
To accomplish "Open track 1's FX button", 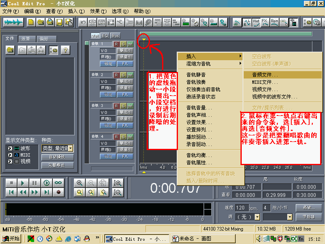I will click(125, 64).
